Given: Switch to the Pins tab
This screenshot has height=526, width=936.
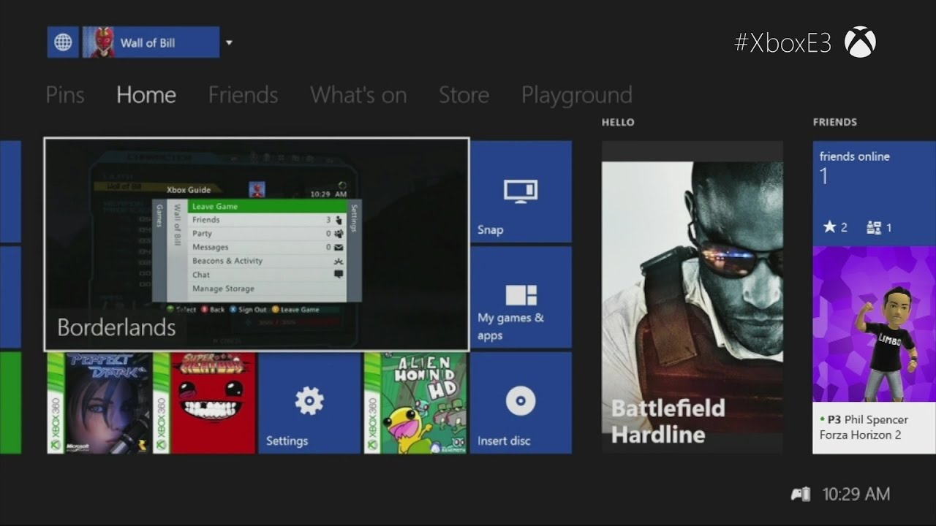Looking at the screenshot, I should 65,95.
